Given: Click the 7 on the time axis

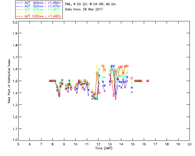Looking at the screenshot, I should click(41, 144).
